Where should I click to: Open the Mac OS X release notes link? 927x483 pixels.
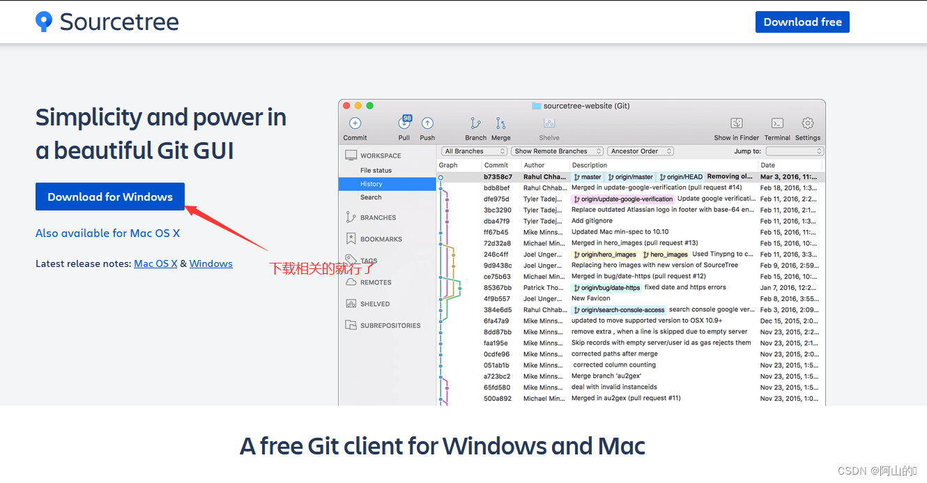(x=155, y=263)
